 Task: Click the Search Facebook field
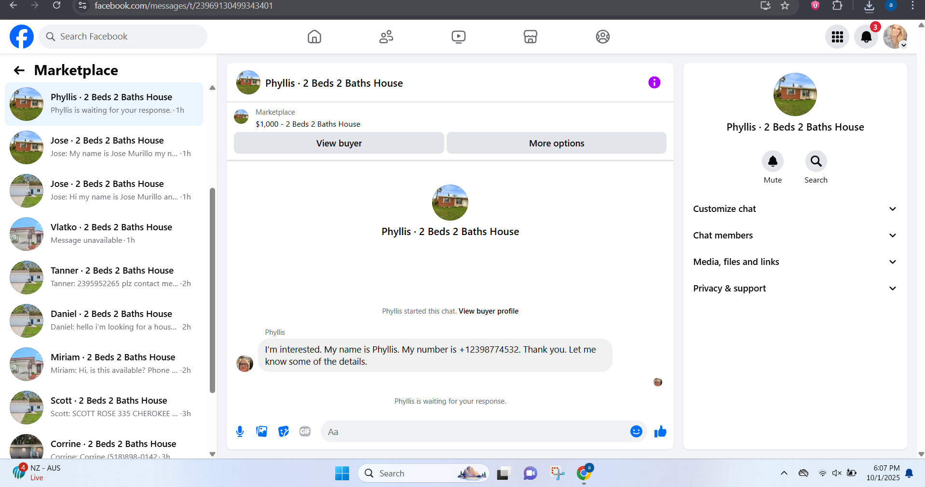(x=123, y=37)
